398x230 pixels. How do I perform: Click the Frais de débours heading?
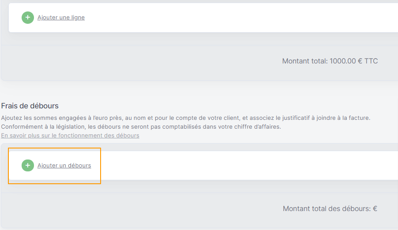pyautogui.click(x=30, y=106)
